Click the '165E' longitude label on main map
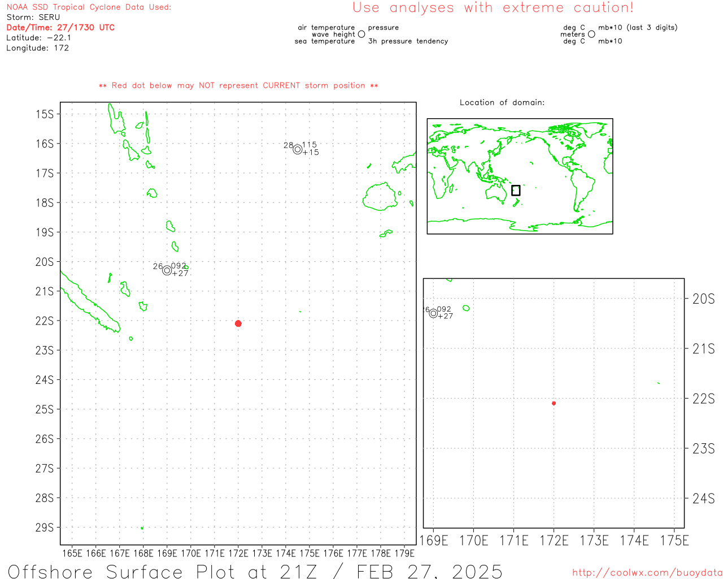The width and height of the screenshot is (723, 579). tap(72, 553)
